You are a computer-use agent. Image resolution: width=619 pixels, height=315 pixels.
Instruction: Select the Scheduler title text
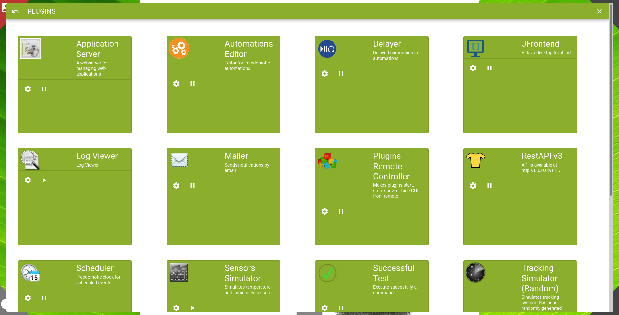[95, 268]
